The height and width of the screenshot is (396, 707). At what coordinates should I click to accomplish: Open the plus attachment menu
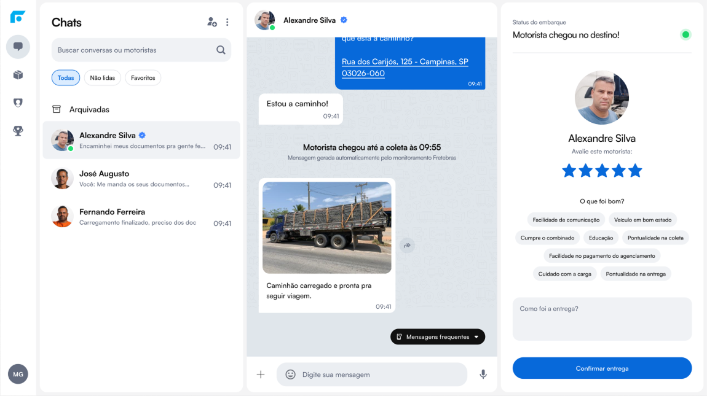point(261,375)
